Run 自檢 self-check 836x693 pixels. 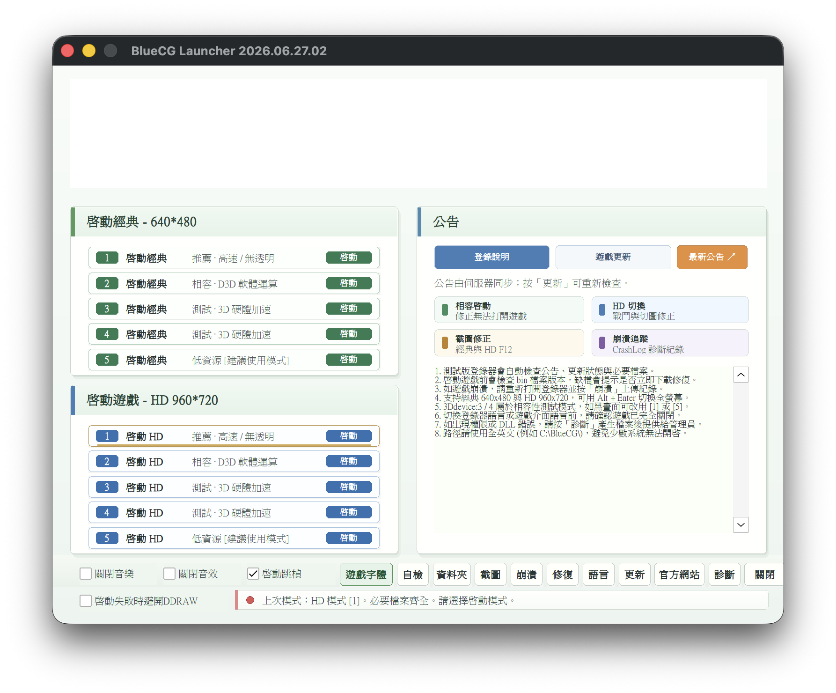(x=413, y=575)
